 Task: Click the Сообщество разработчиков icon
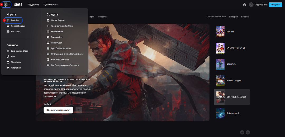tap(48, 65)
